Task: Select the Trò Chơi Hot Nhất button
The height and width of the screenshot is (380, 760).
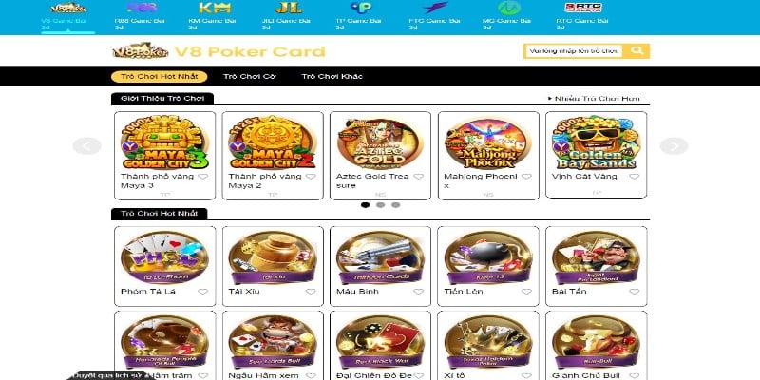Action: 159,77
